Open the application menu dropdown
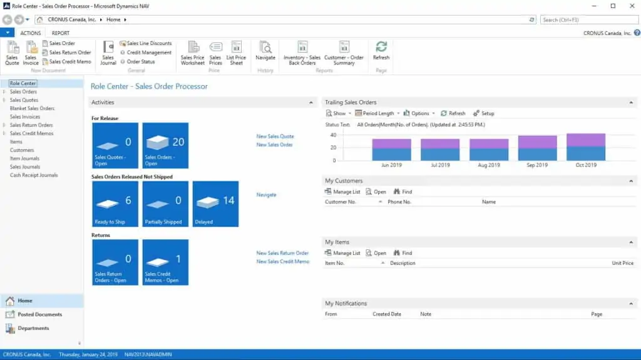 (x=8, y=32)
